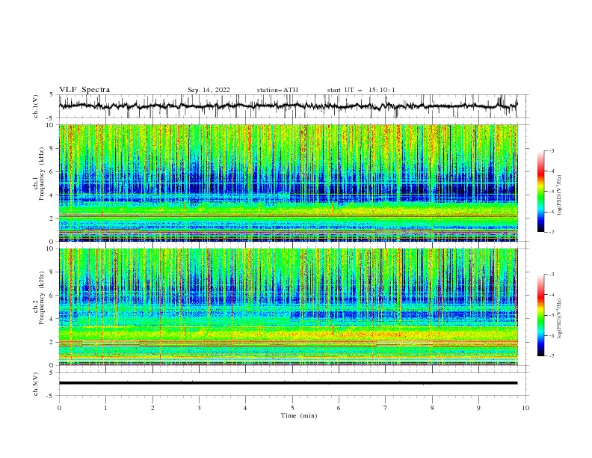The height and width of the screenshot is (458, 592).
Task: Click the ch.1 voltage waveform trace
Action: 288,106
